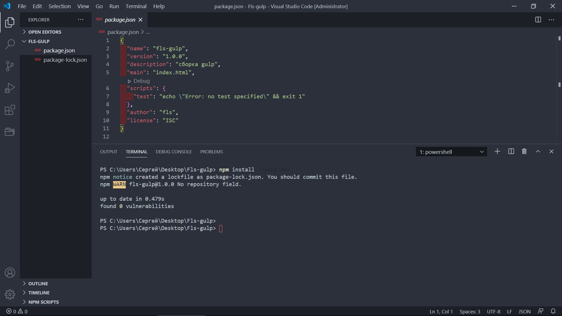
Task: Open editor more actions ellipsis
Action: click(x=551, y=20)
